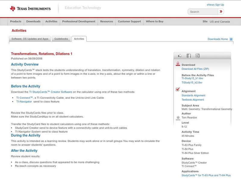
Task: Click into the Search field
Action: 203,12
